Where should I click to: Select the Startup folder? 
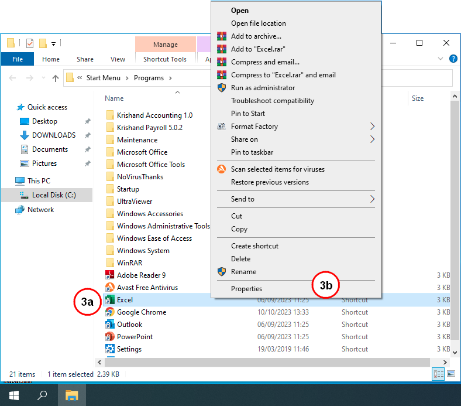click(x=128, y=189)
